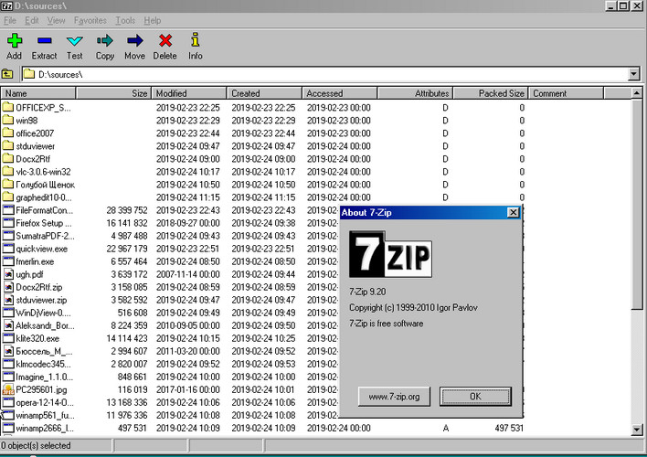Select the WinDjView-0... file name
This screenshot has width=647, height=457.
click(x=43, y=313)
